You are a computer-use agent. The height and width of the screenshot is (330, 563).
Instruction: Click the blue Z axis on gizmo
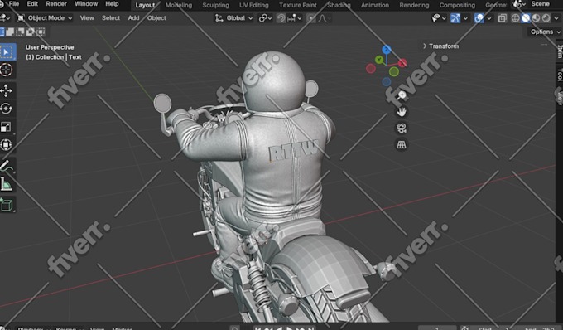click(387, 49)
